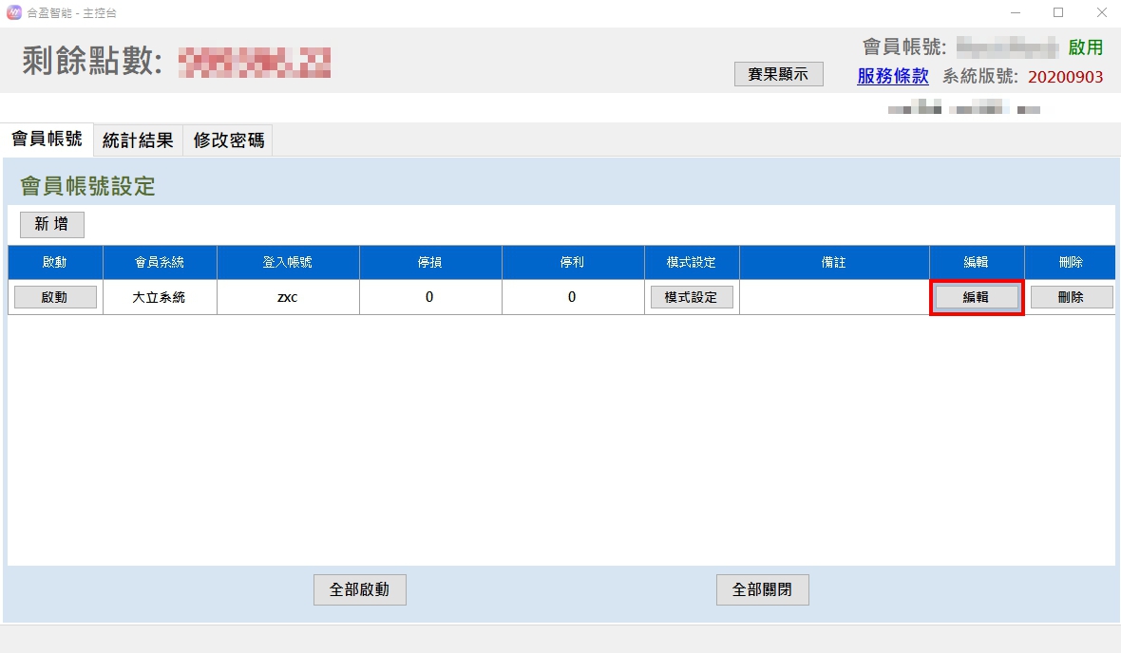The image size is (1121, 653).
Task: Click the empty 備註 cell in the row
Action: 833,297
